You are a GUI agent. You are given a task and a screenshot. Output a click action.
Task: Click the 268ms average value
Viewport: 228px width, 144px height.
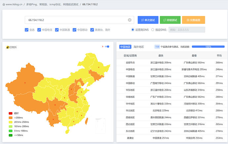(x=219, y=62)
